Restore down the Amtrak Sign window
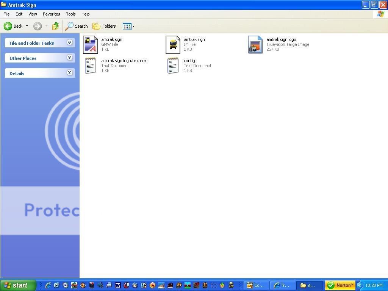 374,5
